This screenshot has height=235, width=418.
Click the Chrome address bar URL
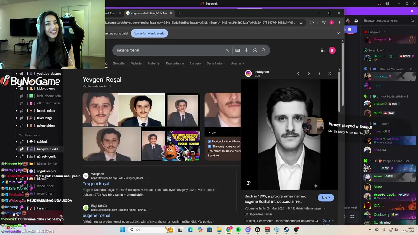(200, 23)
